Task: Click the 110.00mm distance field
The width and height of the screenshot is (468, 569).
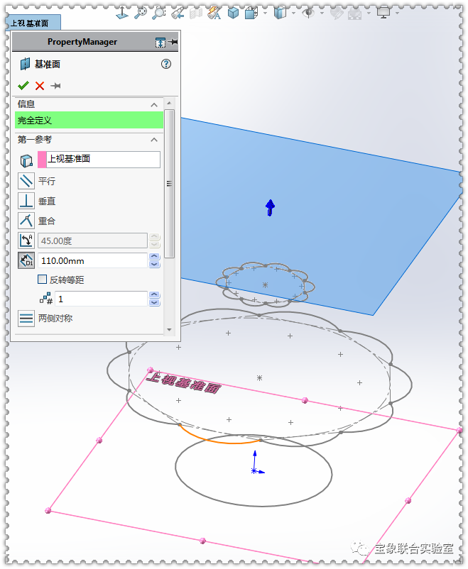Action: pyautogui.click(x=92, y=260)
